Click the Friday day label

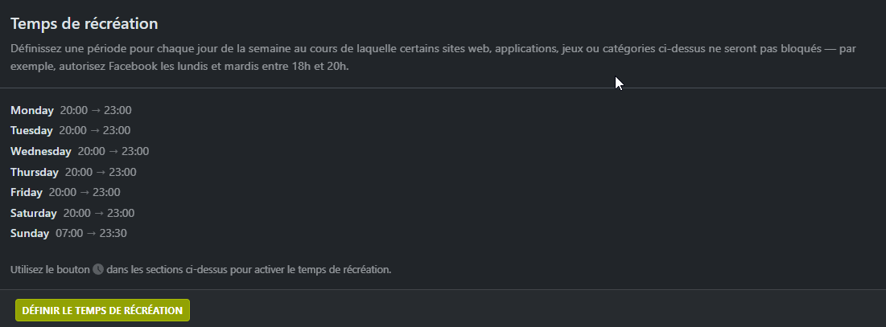[x=27, y=192]
